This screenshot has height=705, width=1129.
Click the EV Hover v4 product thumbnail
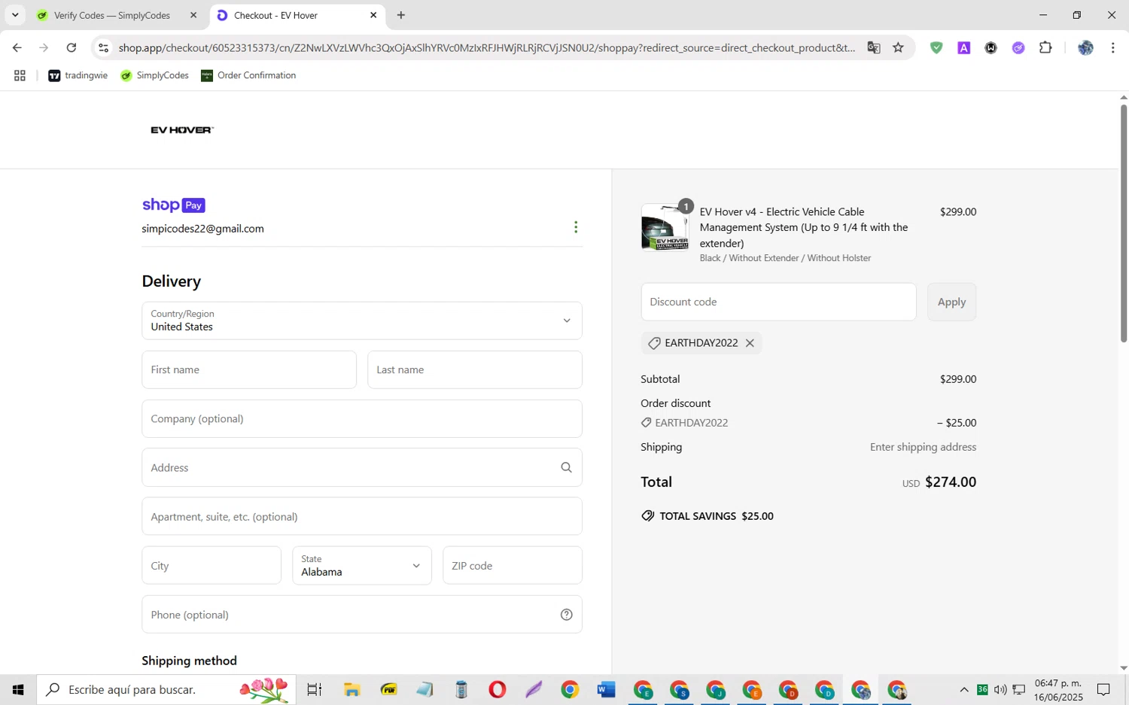[x=665, y=227]
